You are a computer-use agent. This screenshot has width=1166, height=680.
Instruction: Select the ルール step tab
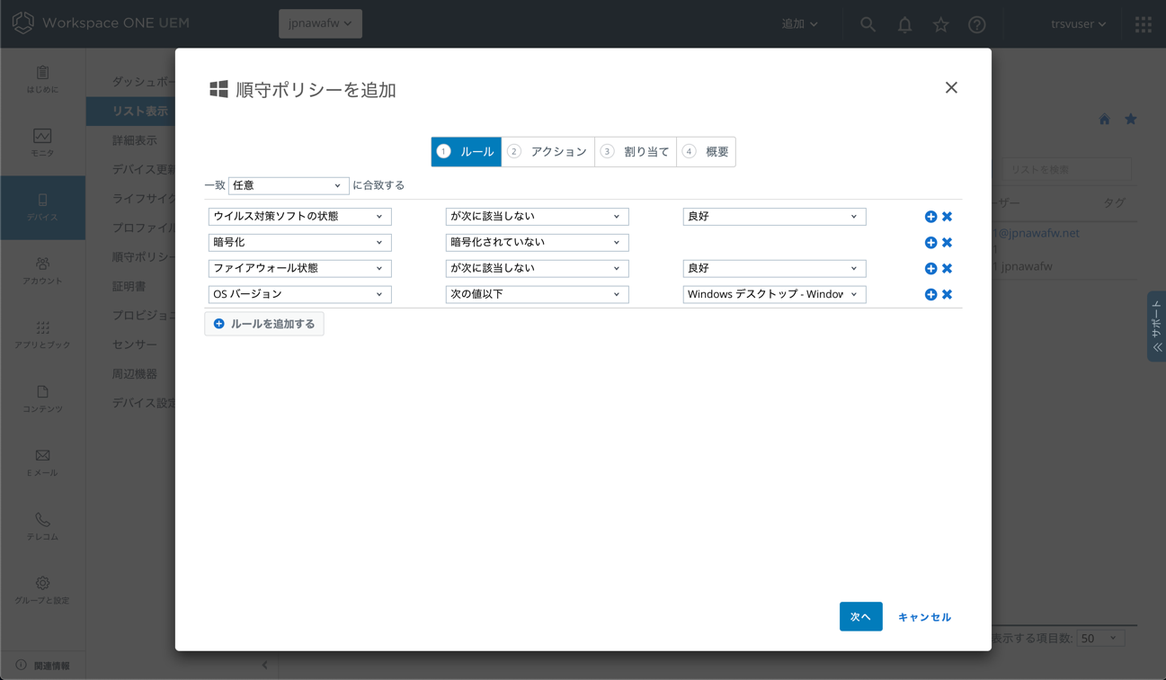pos(467,152)
